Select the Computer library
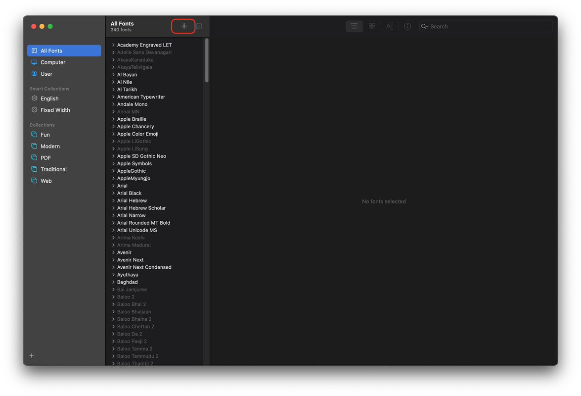 click(64, 62)
